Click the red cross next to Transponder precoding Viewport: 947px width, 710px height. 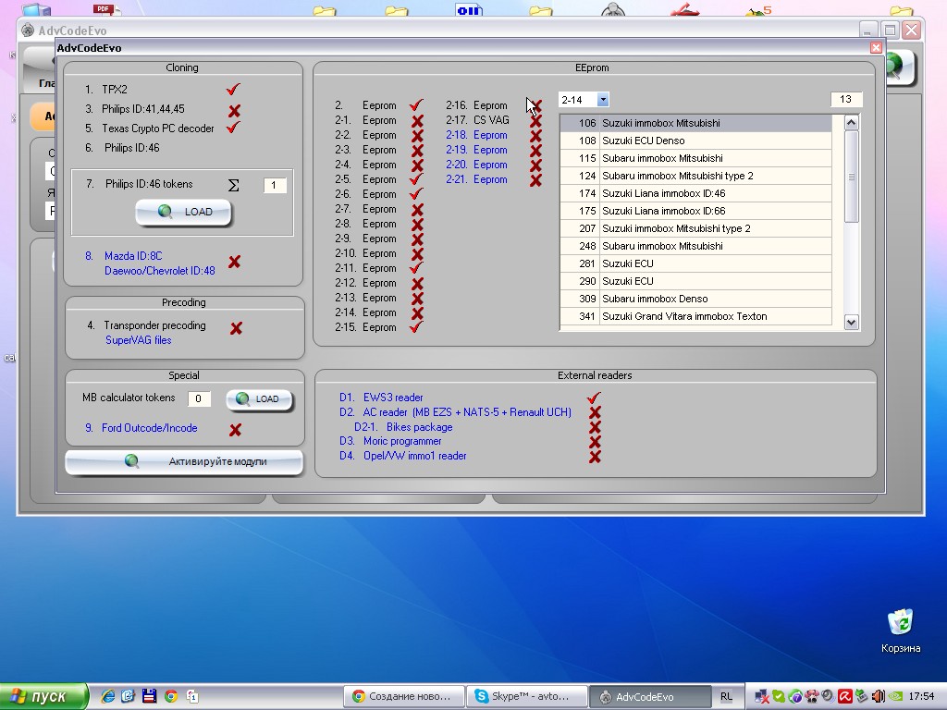[x=236, y=328]
